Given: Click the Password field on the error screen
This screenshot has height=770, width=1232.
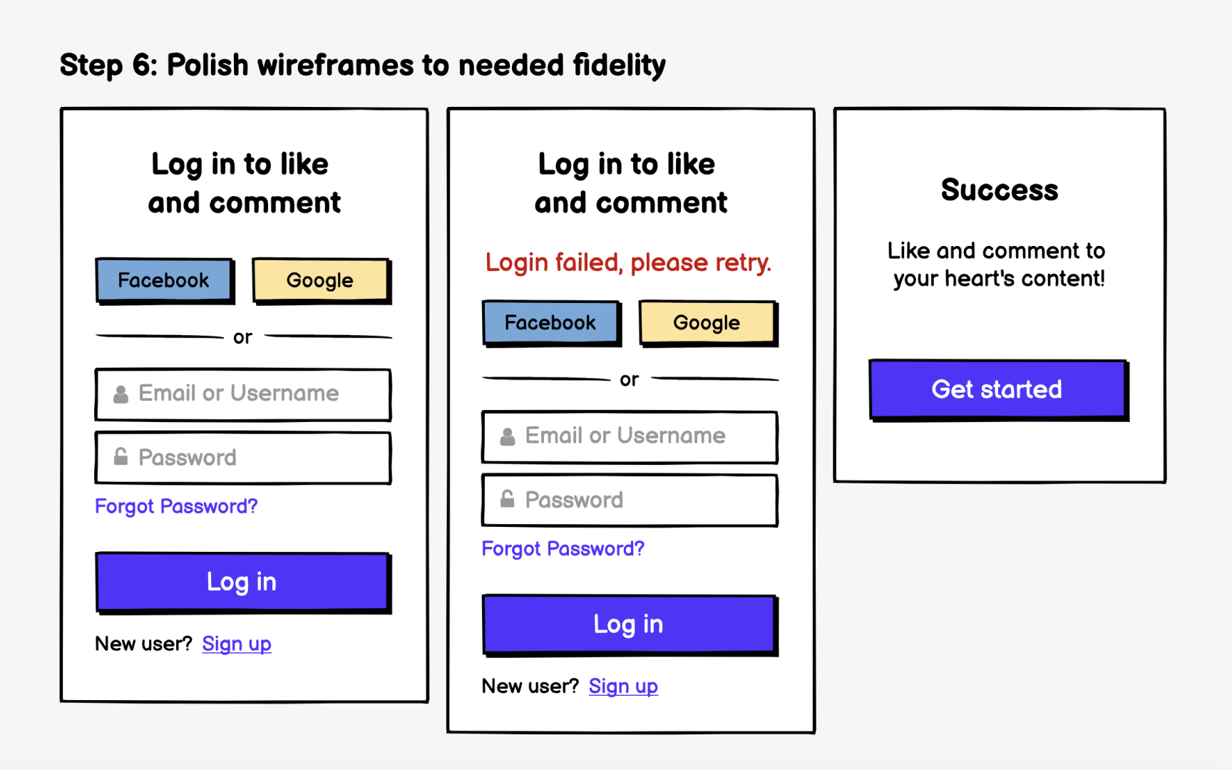Looking at the screenshot, I should coord(630,499).
